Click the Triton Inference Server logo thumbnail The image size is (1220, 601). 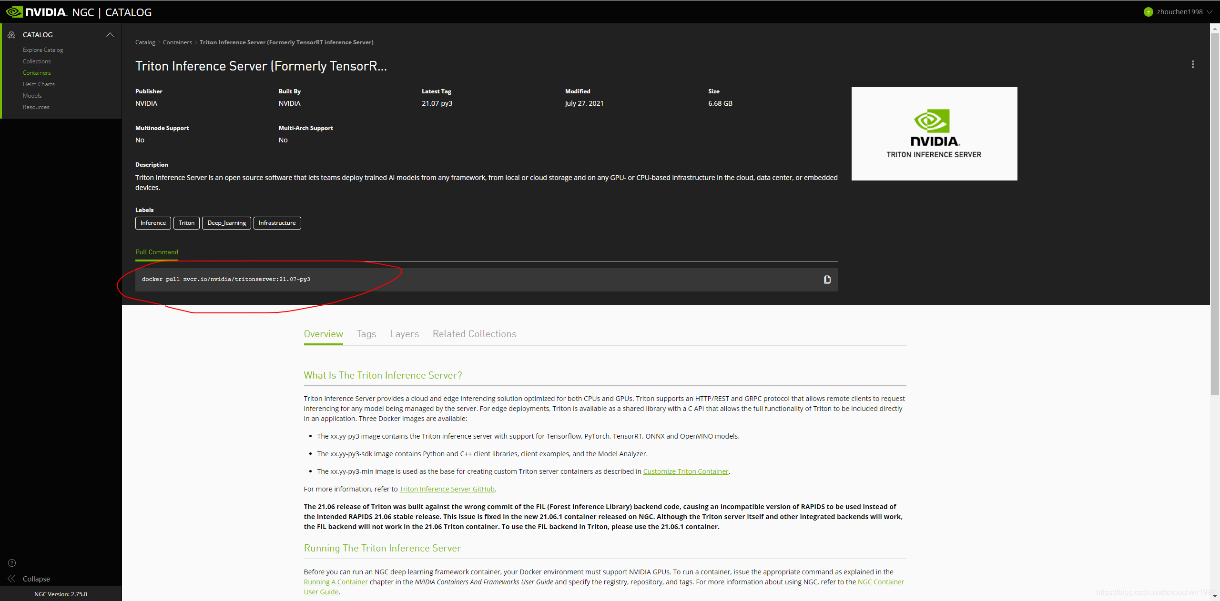934,133
